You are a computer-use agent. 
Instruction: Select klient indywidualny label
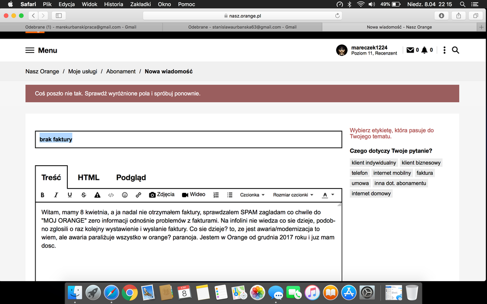tap(374, 163)
